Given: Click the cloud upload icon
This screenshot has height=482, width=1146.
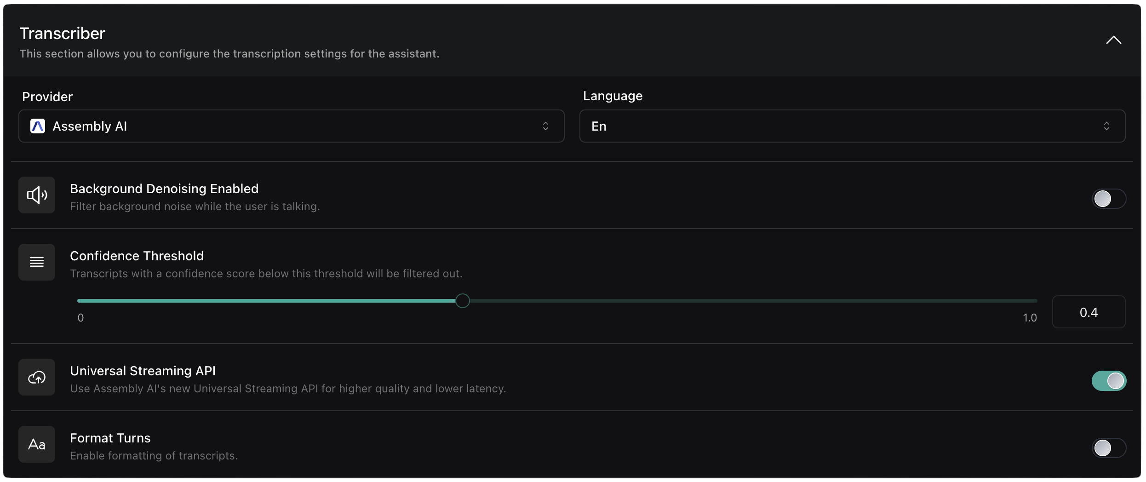Looking at the screenshot, I should tap(37, 378).
